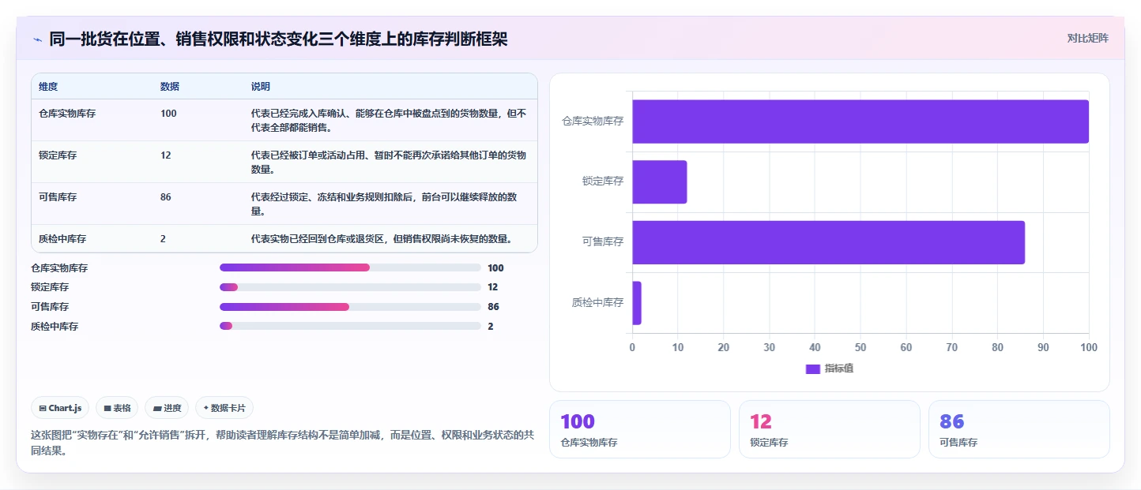Click the 锁定库存 bar in the chart

tap(659, 181)
